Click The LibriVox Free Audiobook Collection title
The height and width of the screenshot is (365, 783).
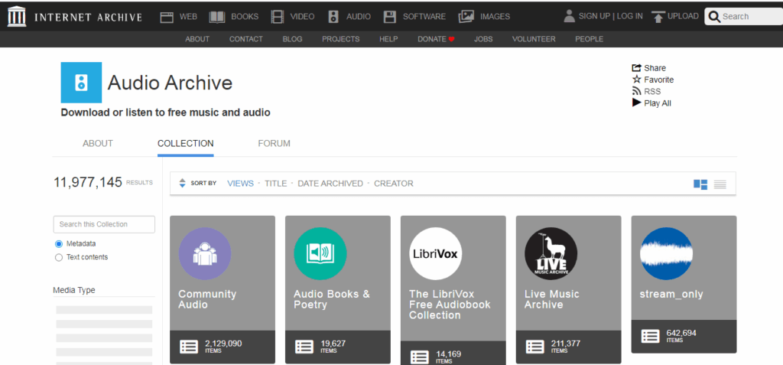coord(450,305)
